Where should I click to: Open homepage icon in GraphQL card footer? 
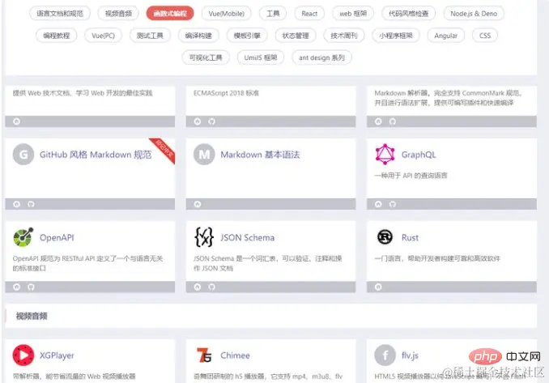pyautogui.click(x=378, y=204)
